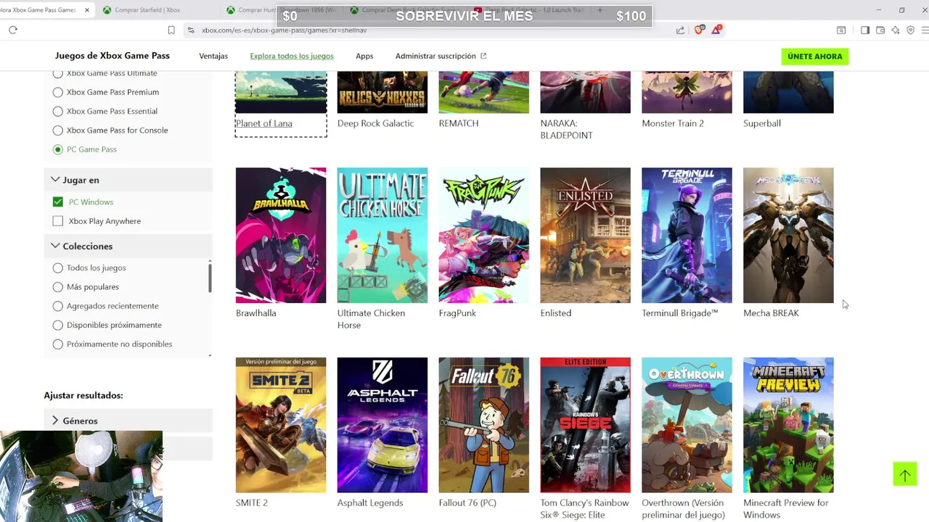Select the PC Game Pass radio button
929x522 pixels.
point(58,149)
